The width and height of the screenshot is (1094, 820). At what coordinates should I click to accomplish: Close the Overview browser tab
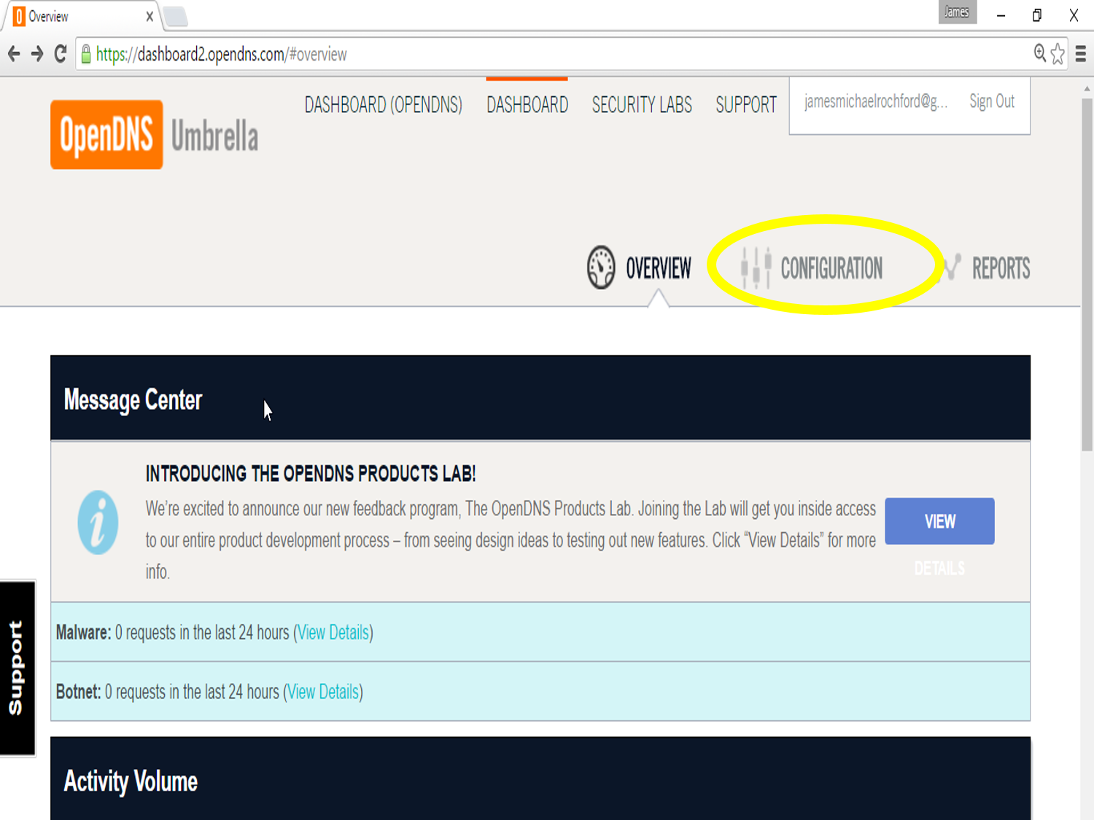pyautogui.click(x=149, y=16)
